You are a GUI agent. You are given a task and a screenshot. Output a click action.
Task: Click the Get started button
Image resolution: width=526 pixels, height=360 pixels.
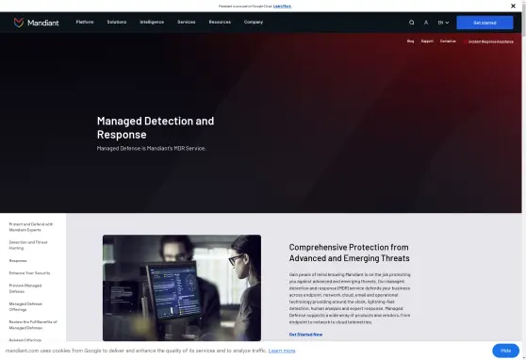point(485,23)
